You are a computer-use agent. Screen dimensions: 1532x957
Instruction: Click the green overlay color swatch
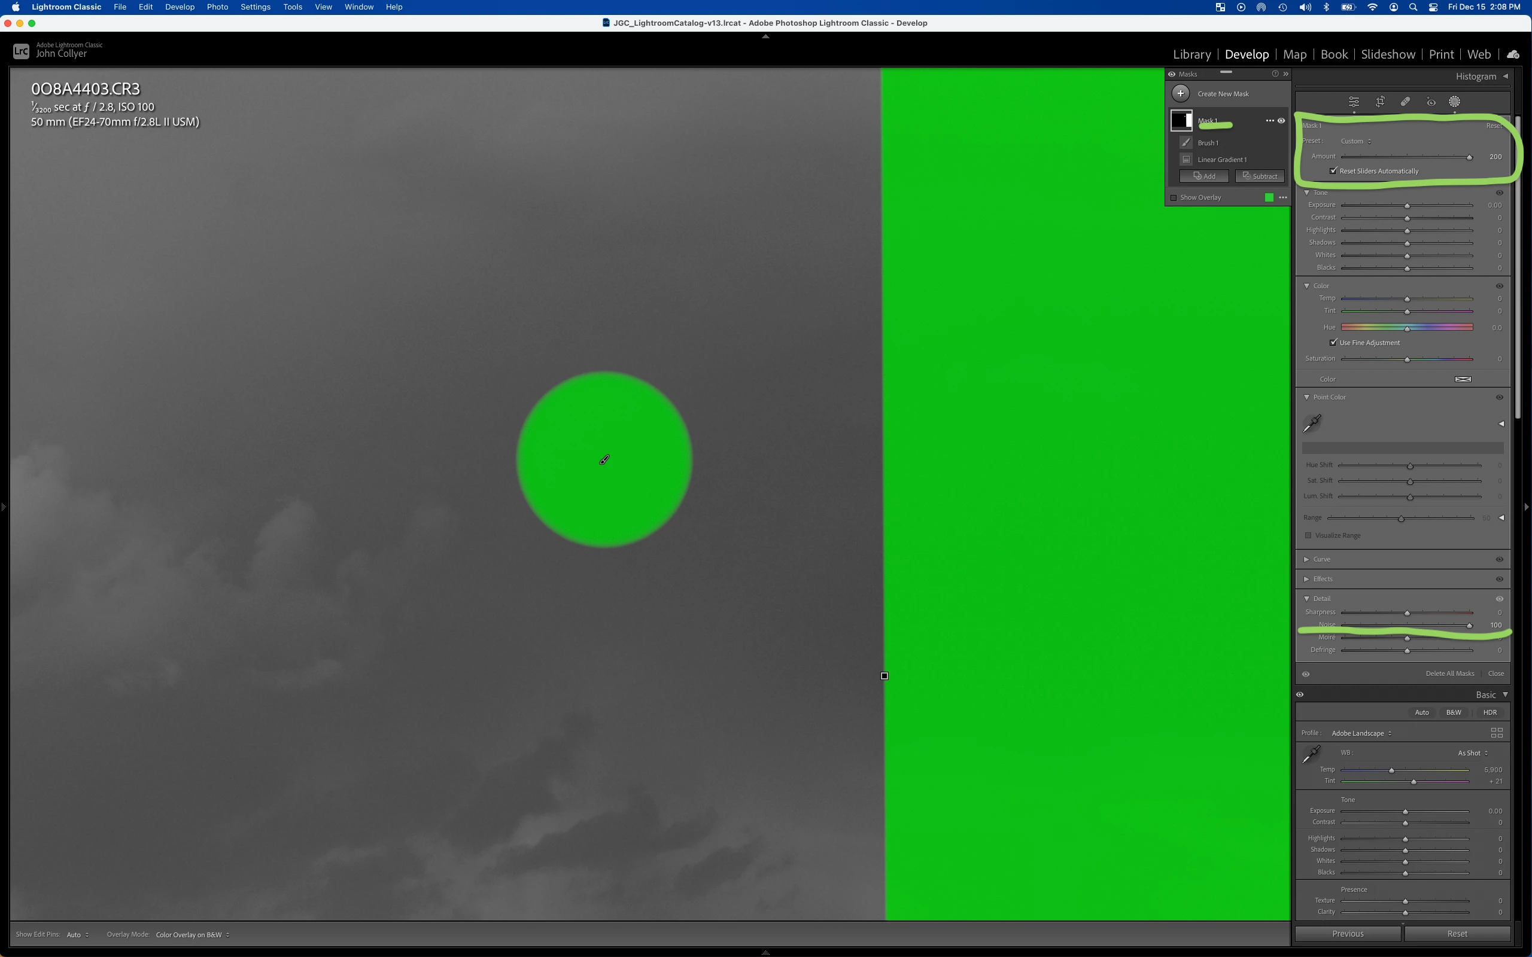pos(1269,198)
